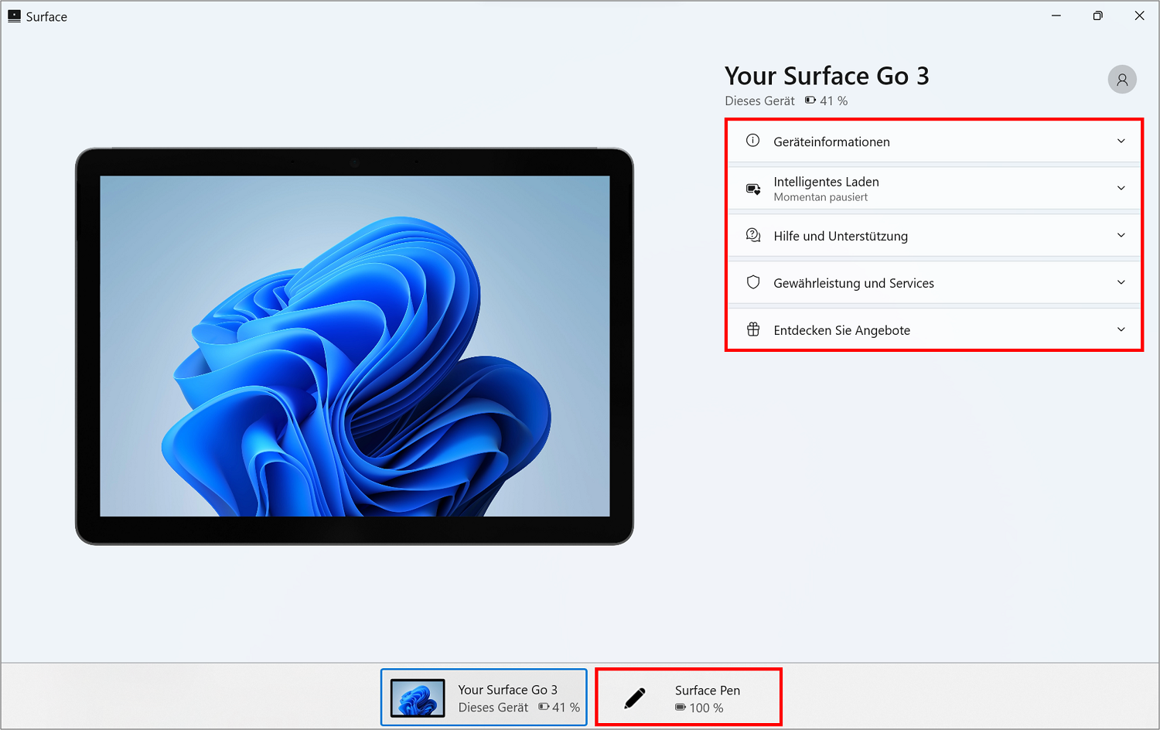1160x730 pixels.
Task: Expand Hilfe und Unterstützung with its chevron
Action: [x=1121, y=235]
